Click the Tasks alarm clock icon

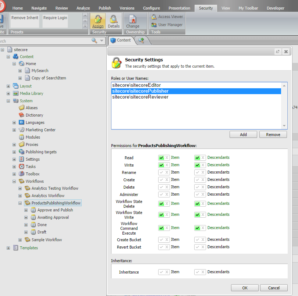coord(21,167)
